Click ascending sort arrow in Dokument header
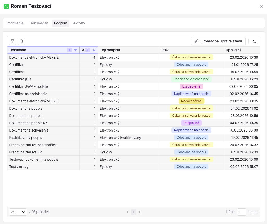This screenshot has width=267, height=224. pos(75,50)
